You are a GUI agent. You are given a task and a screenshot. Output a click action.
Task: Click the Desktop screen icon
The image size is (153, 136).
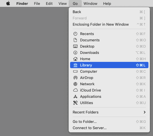coord(75,46)
